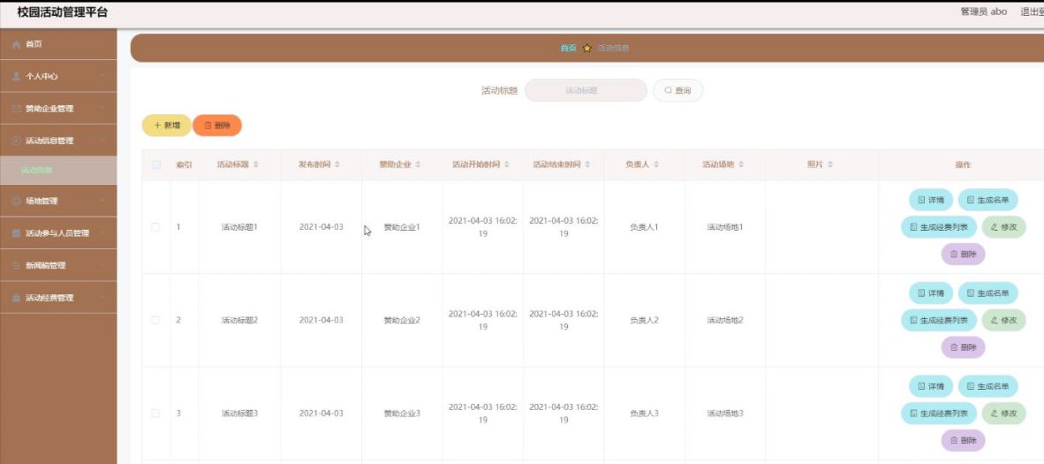Viewport: 1044px width, 464px height.
Task: Click 生成经费列表 for 活动标题1
Action: [939, 227]
